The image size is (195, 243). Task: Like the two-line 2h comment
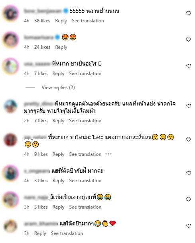(x=189, y=106)
